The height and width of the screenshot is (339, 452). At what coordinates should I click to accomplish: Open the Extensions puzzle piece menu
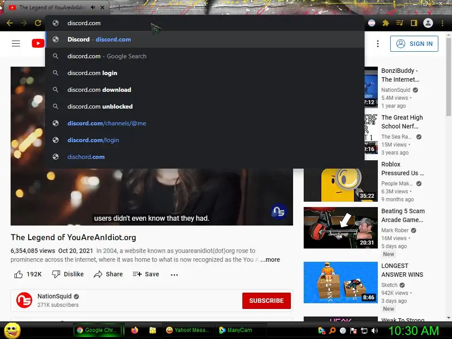click(386, 23)
